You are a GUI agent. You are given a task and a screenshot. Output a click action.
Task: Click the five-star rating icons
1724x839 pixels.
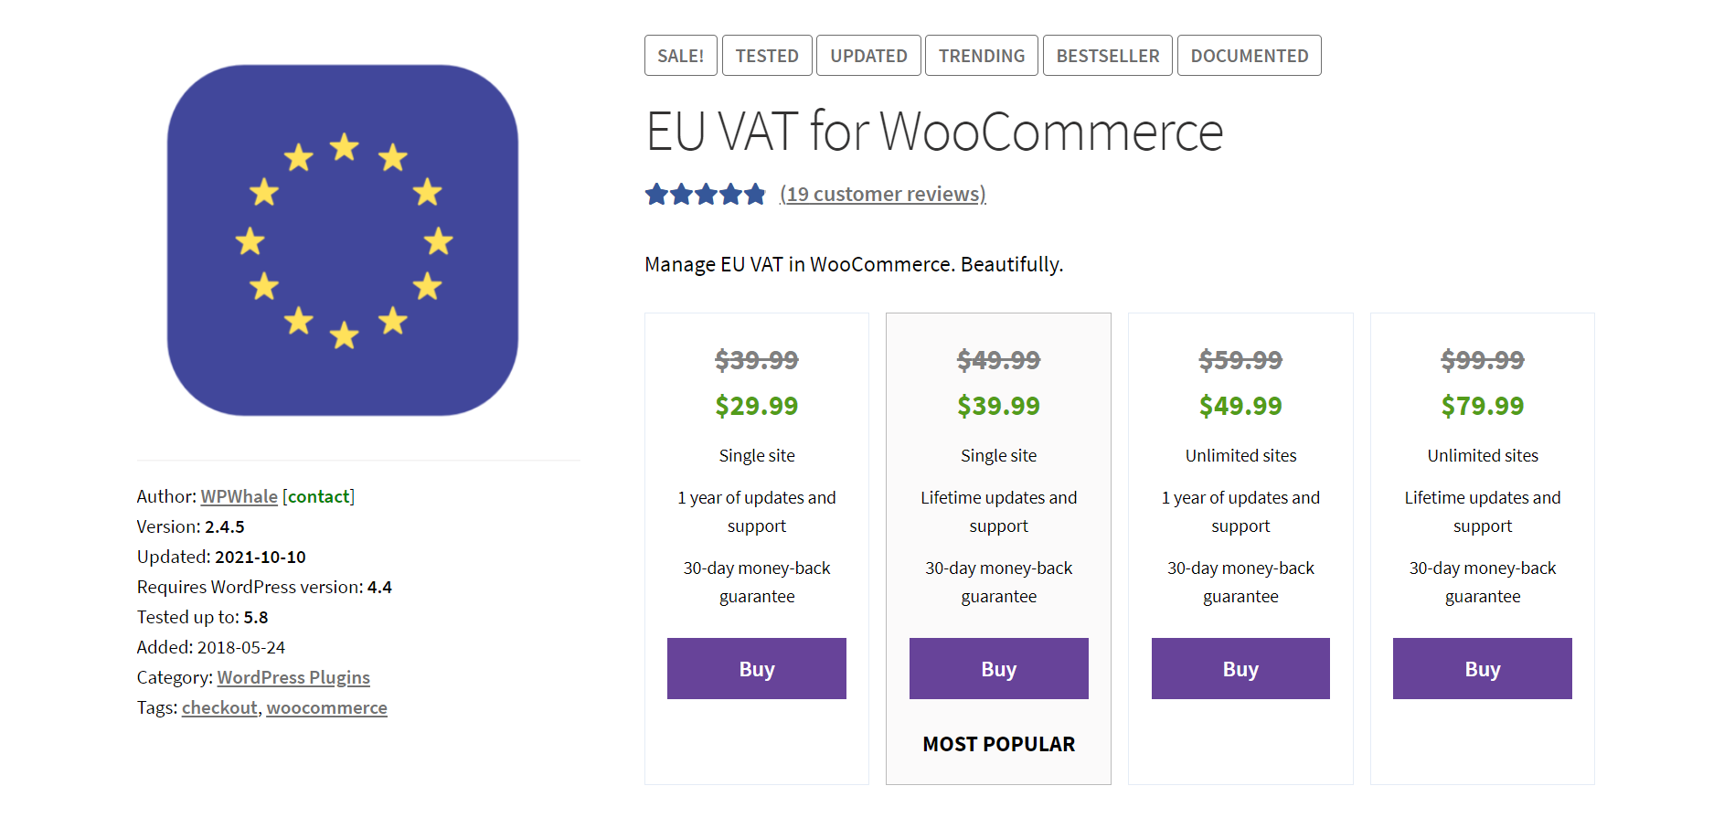click(705, 195)
